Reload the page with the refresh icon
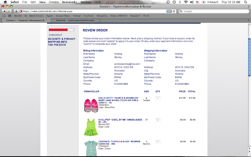The height and width of the screenshot is (157, 251). click(x=174, y=11)
